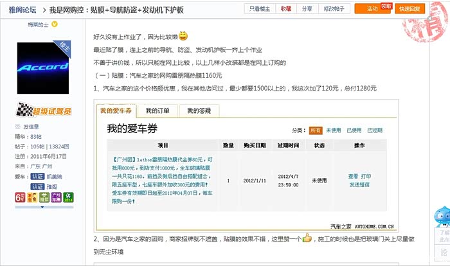Click the 超级试驾员 badge icon
Screen dimensions: 450x266
point(42,110)
